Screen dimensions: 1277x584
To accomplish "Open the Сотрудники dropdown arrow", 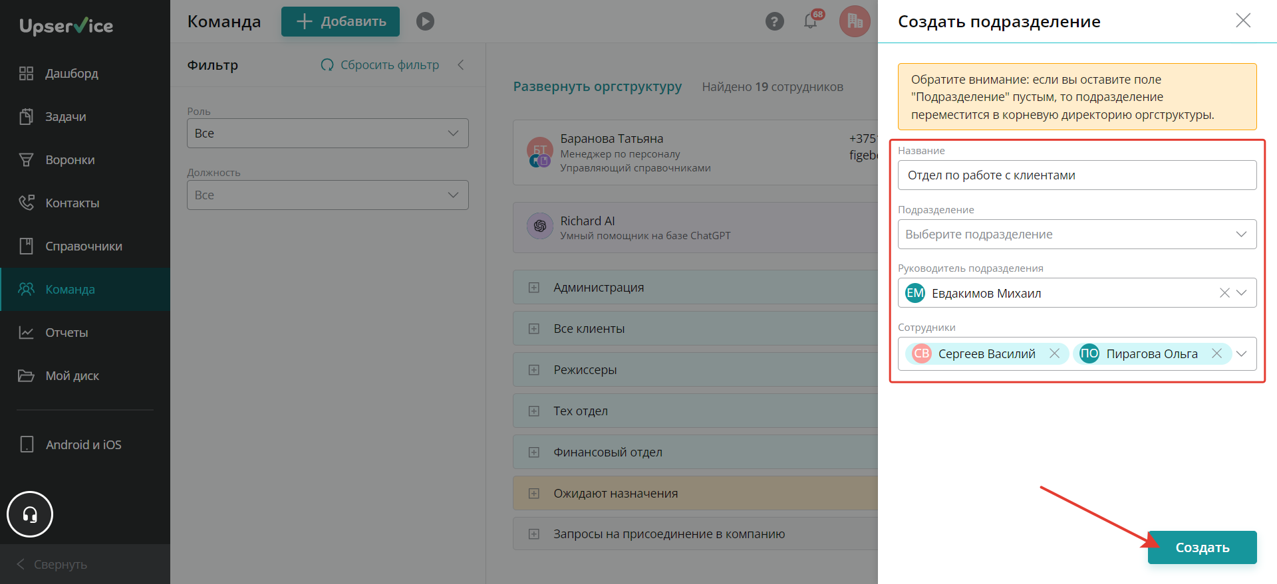I will tap(1242, 353).
